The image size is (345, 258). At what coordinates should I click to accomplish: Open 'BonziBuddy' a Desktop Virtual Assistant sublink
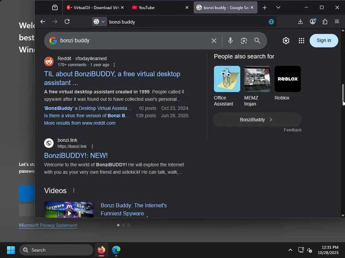point(88,108)
